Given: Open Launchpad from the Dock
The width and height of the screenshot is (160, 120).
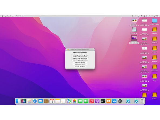Looking at the screenshot, I should pyautogui.click(x=29, y=101).
